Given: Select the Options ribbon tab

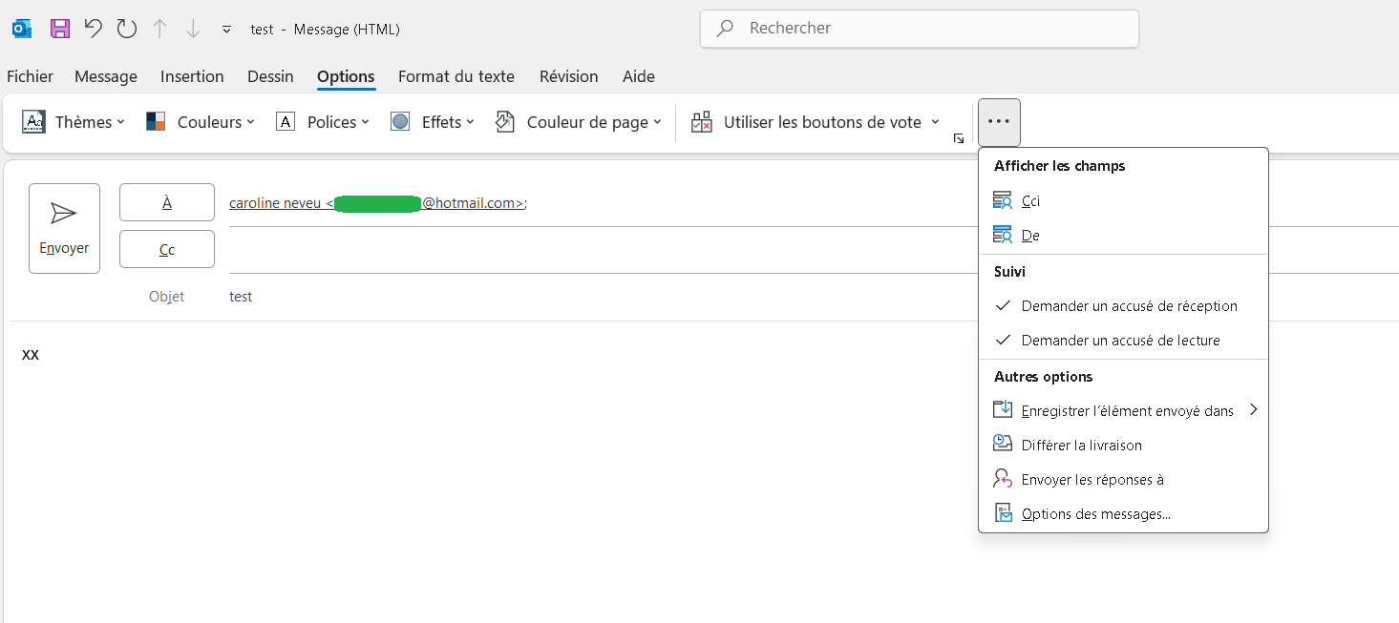Looking at the screenshot, I should tap(346, 76).
